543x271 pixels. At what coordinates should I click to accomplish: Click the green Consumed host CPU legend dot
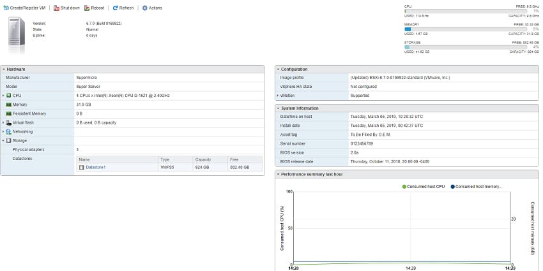point(404,187)
